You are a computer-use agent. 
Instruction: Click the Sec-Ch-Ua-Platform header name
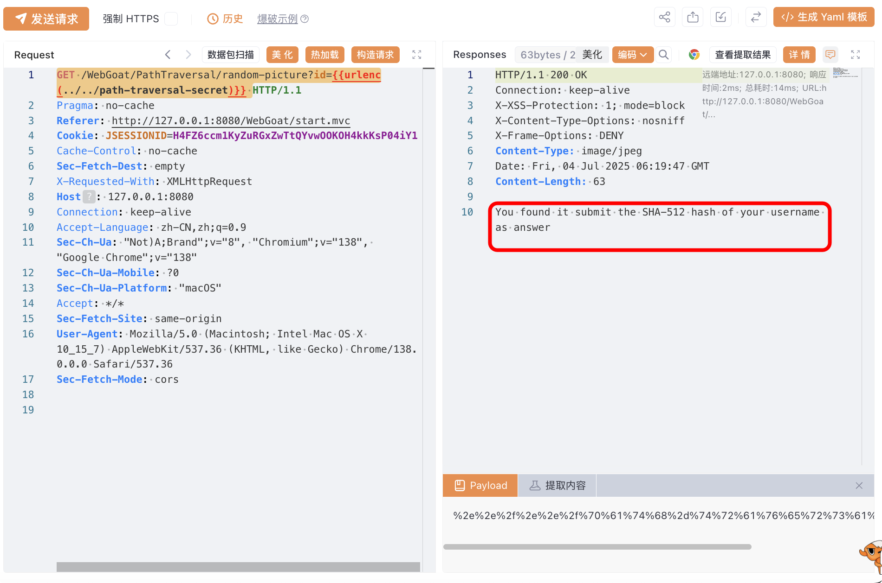tap(111, 288)
